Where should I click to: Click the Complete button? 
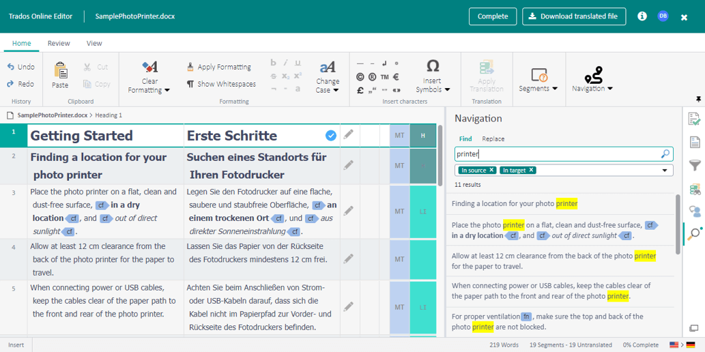tap(492, 16)
